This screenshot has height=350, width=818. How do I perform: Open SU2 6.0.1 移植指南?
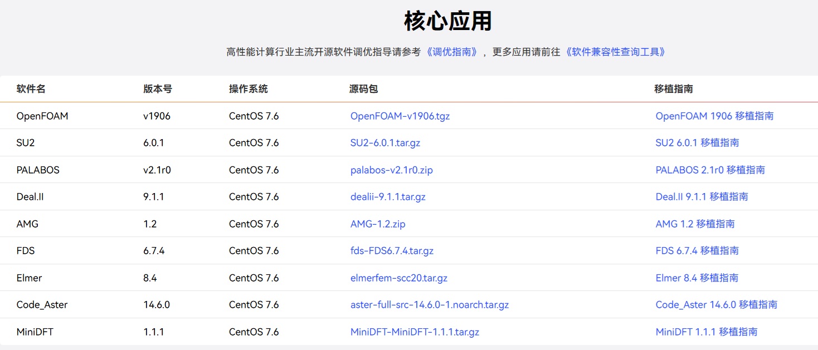point(697,142)
